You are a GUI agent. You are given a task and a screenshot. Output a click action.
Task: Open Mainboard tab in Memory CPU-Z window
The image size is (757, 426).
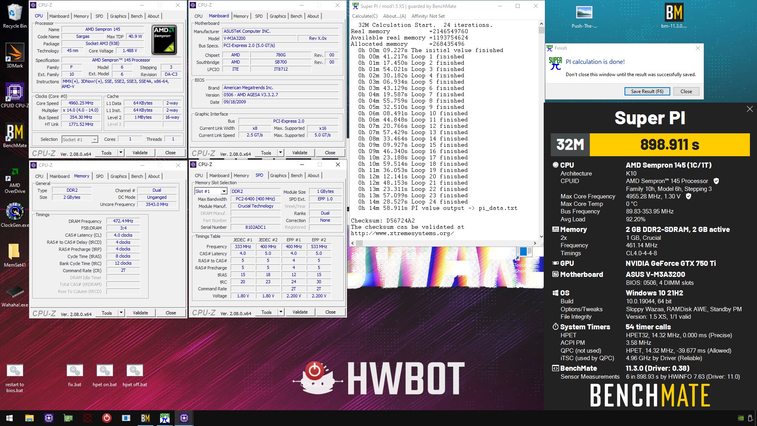coord(60,176)
